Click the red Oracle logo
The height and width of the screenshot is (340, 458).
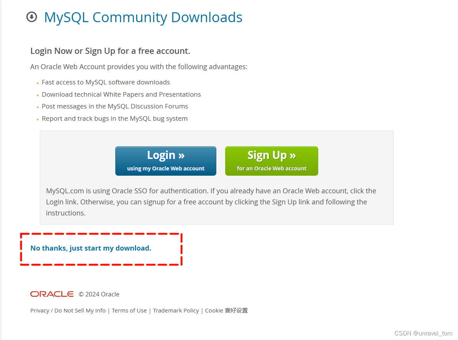[52, 294]
